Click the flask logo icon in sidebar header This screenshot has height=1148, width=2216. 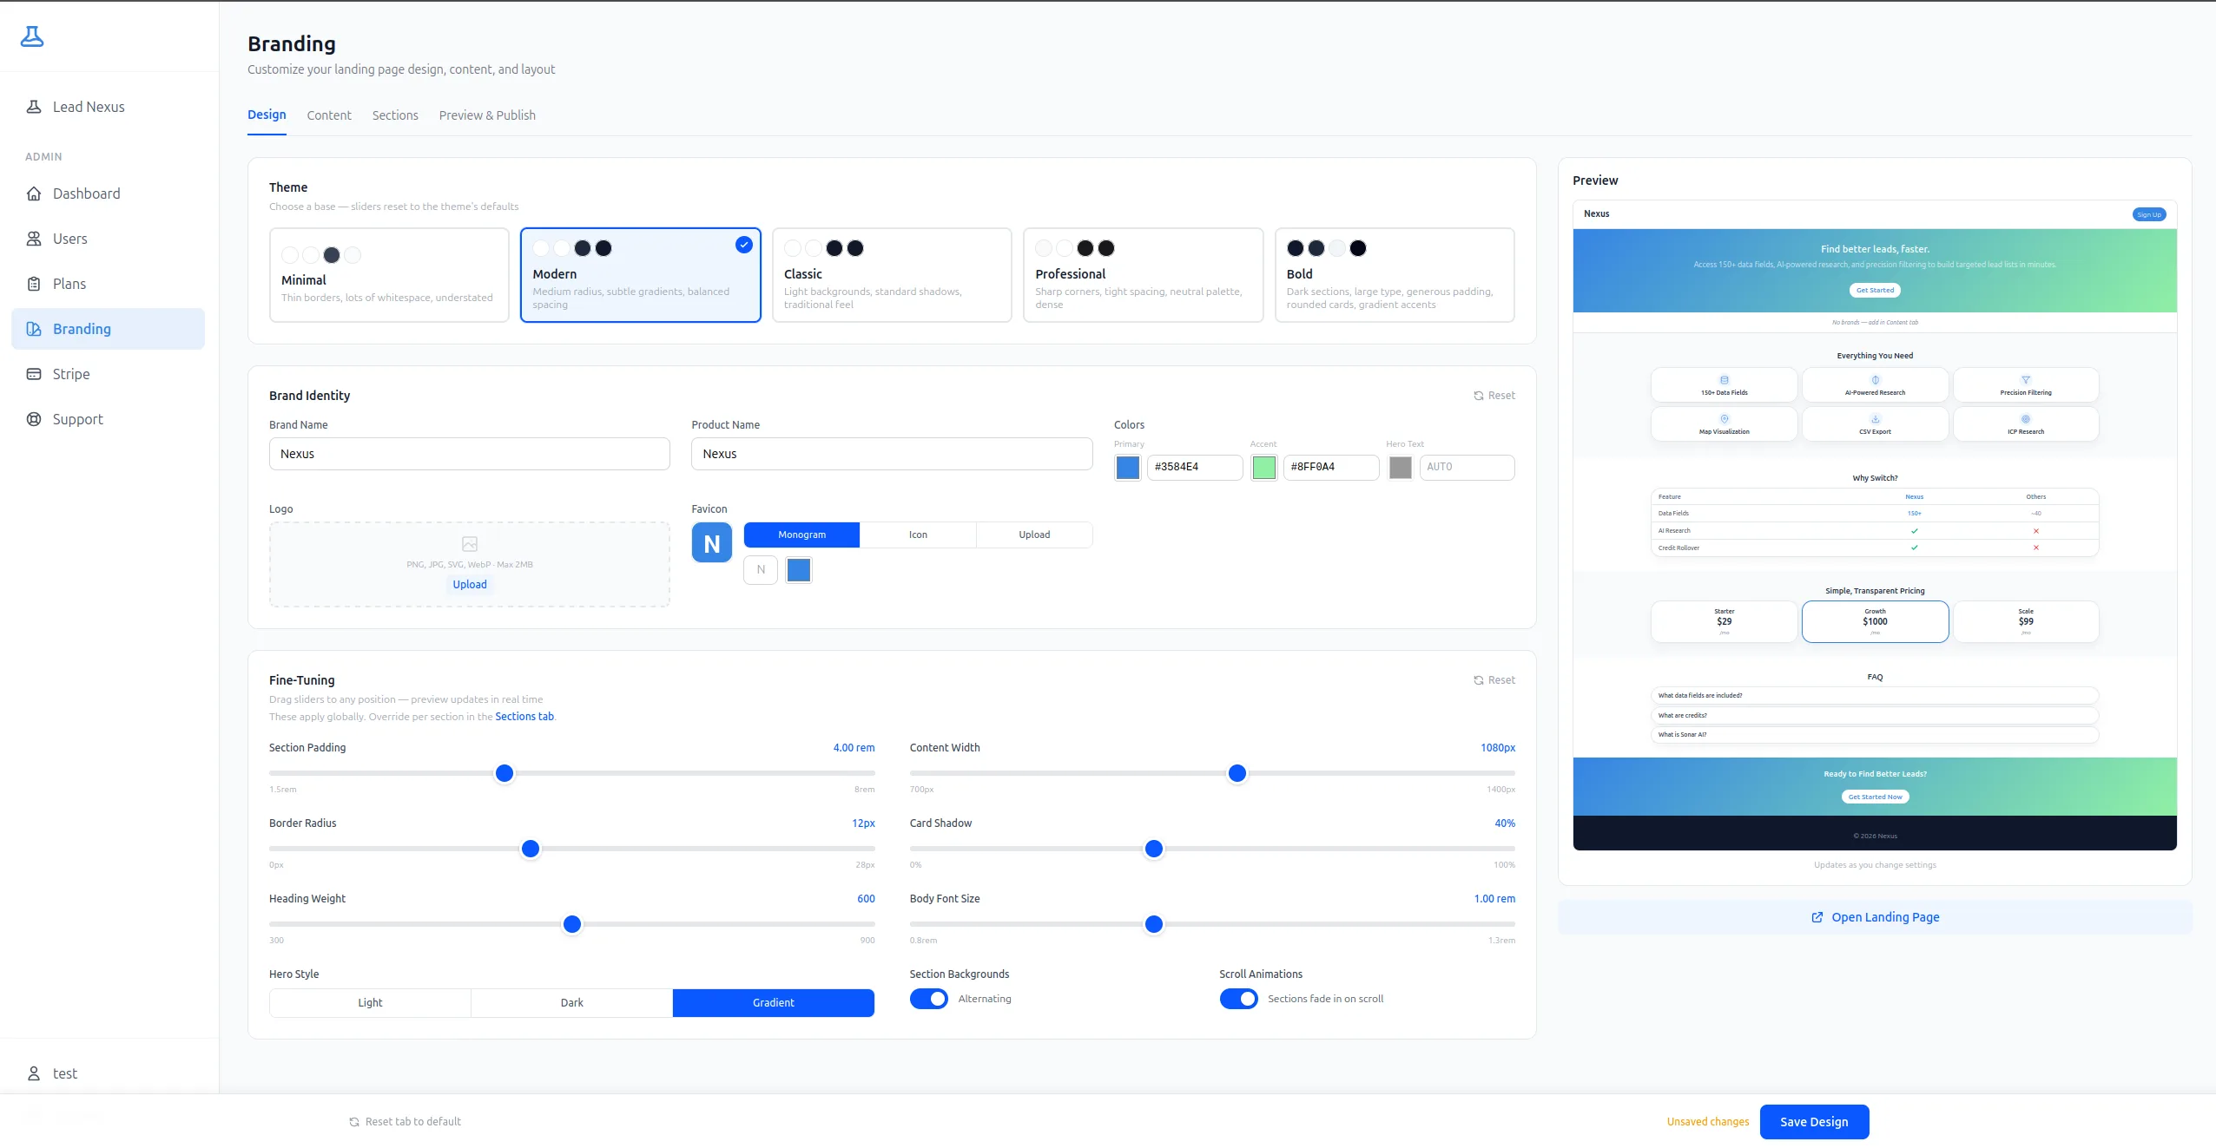32,36
